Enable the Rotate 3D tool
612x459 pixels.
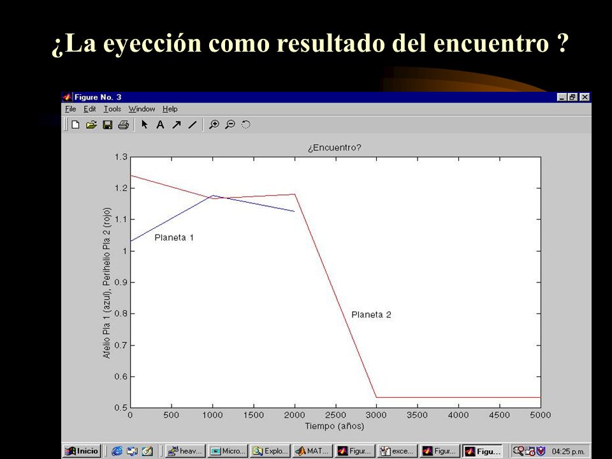pyautogui.click(x=246, y=125)
